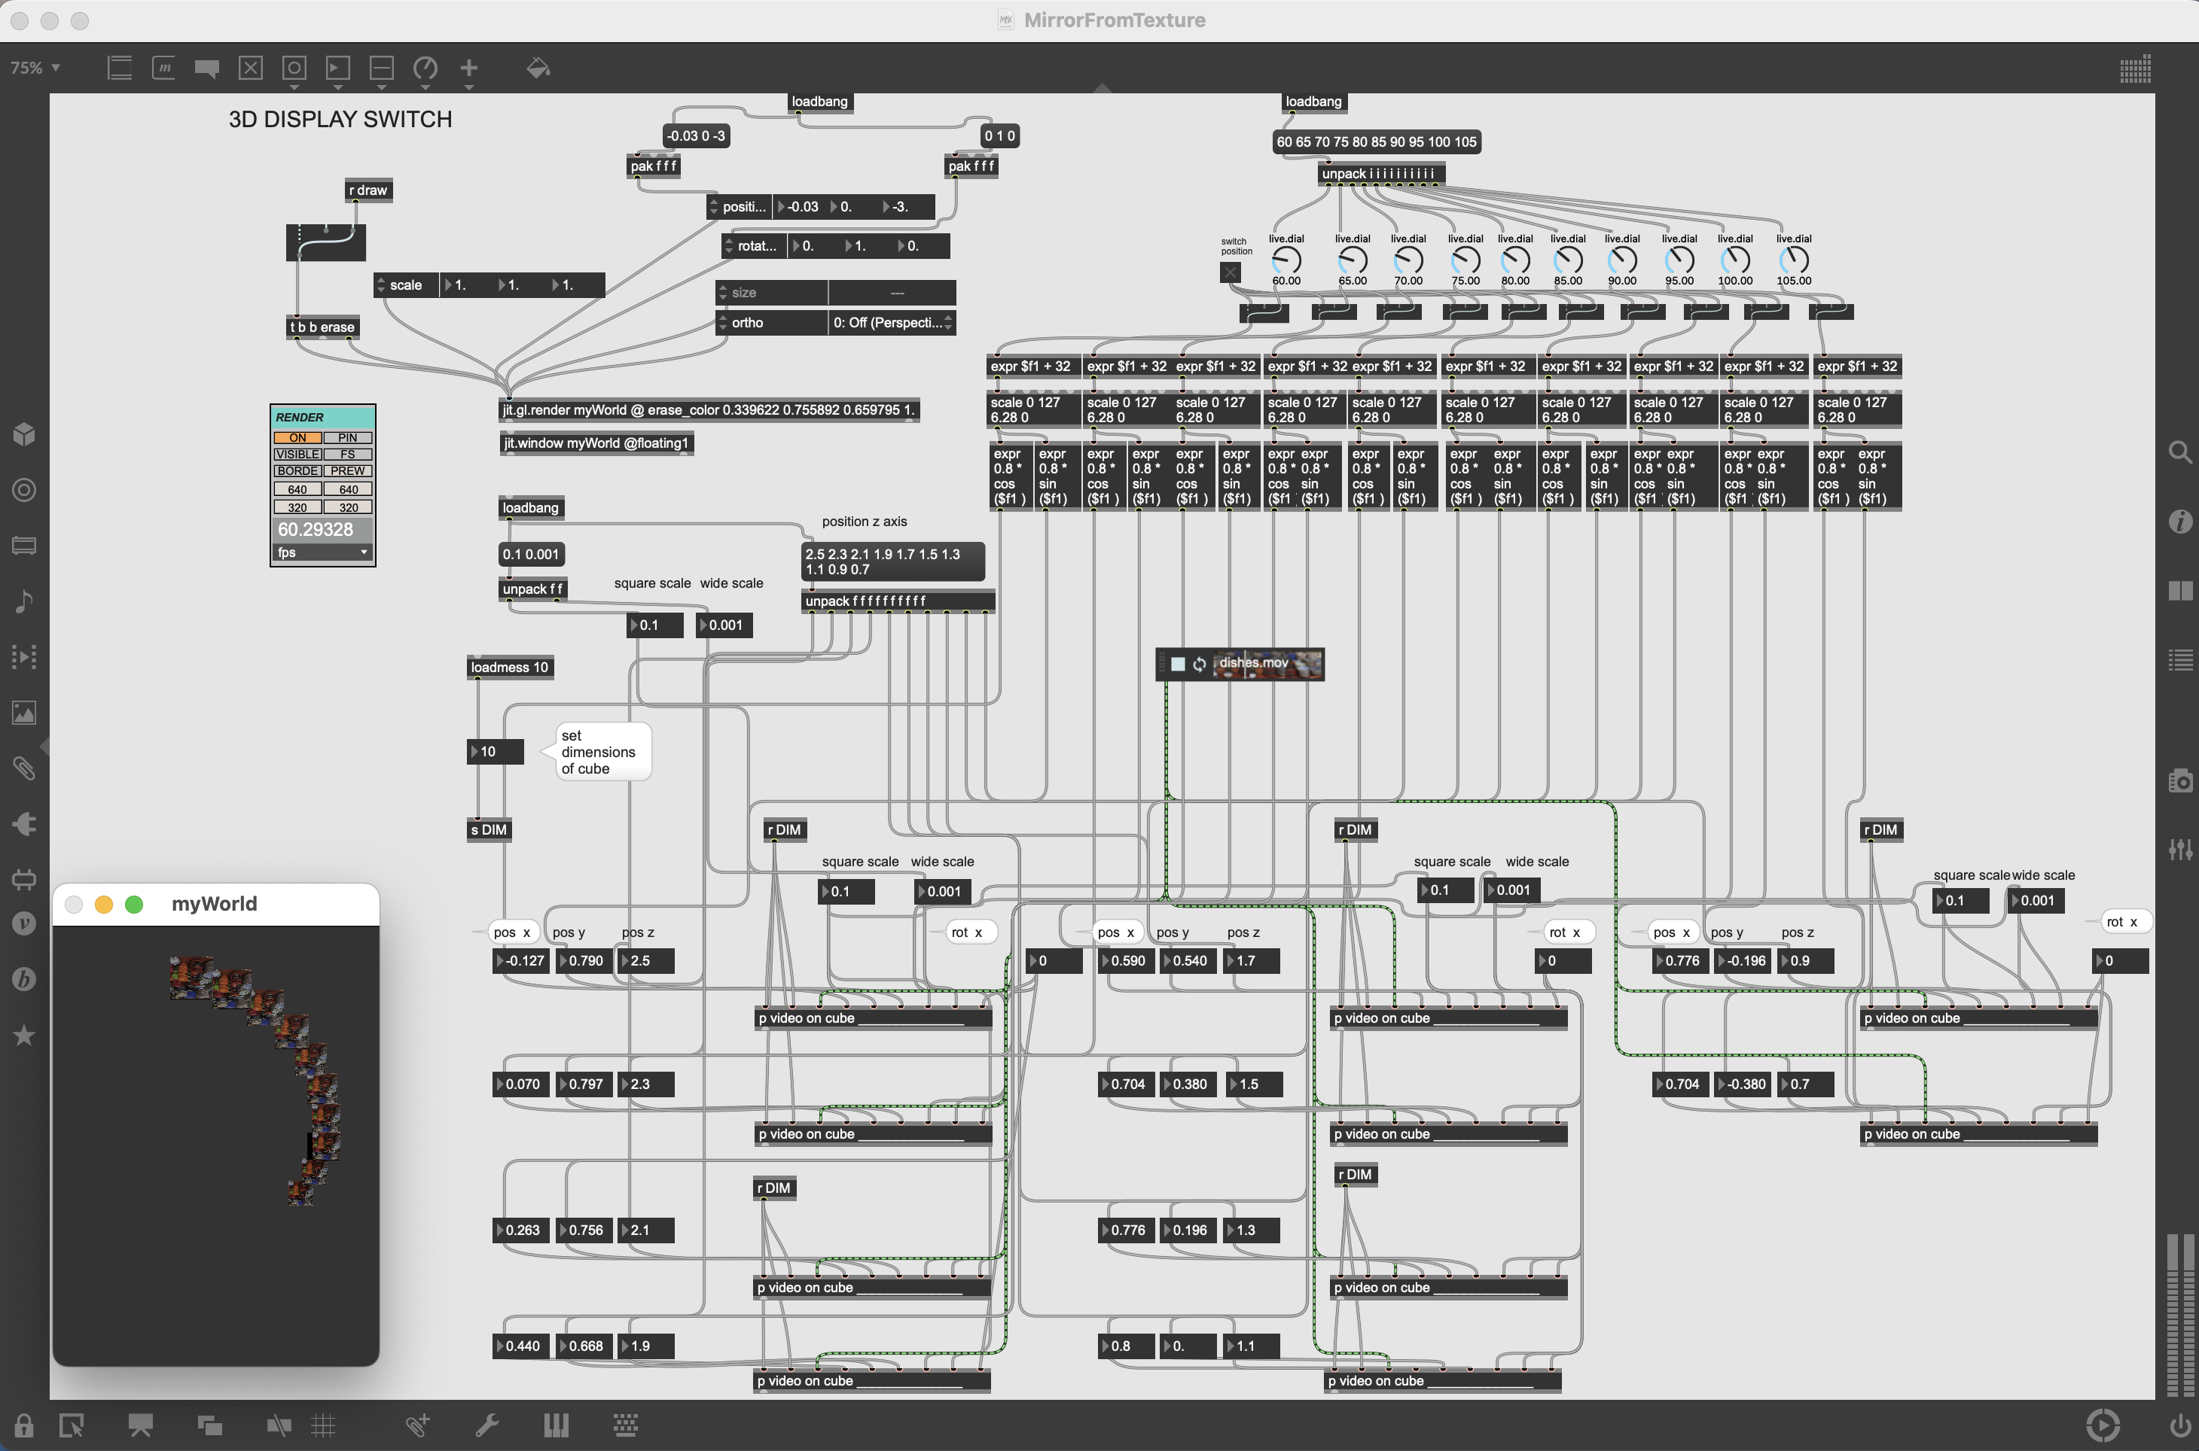Open the fps dropdown in RENDER panel
Viewport: 2199px width, 1451px height.
pos(322,552)
